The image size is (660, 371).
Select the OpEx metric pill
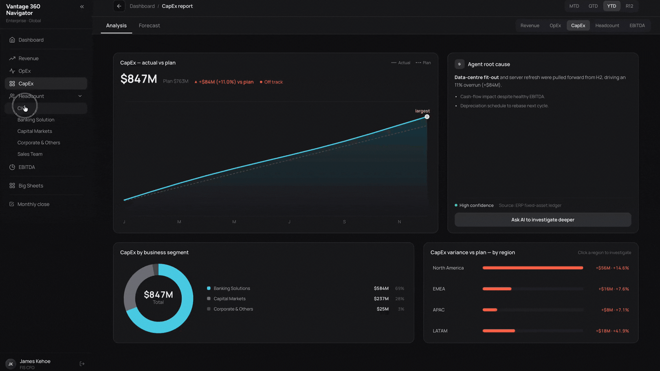(x=555, y=25)
